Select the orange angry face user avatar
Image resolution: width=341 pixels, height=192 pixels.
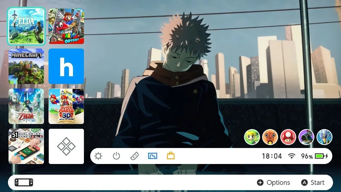pyautogui.click(x=270, y=137)
